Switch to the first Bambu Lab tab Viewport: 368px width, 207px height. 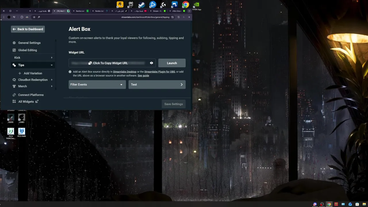coord(81,11)
